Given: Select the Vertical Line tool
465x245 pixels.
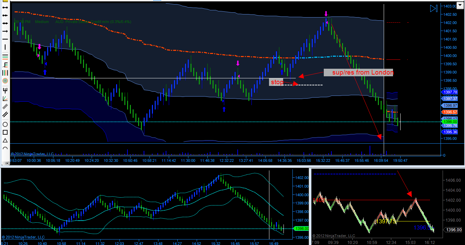Looking at the screenshot, I should [5, 47].
